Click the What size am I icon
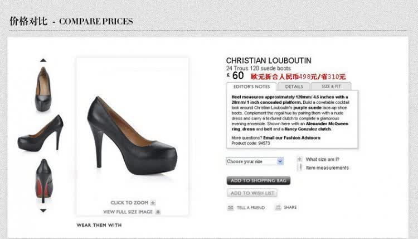418x239 pixels. 300,159
